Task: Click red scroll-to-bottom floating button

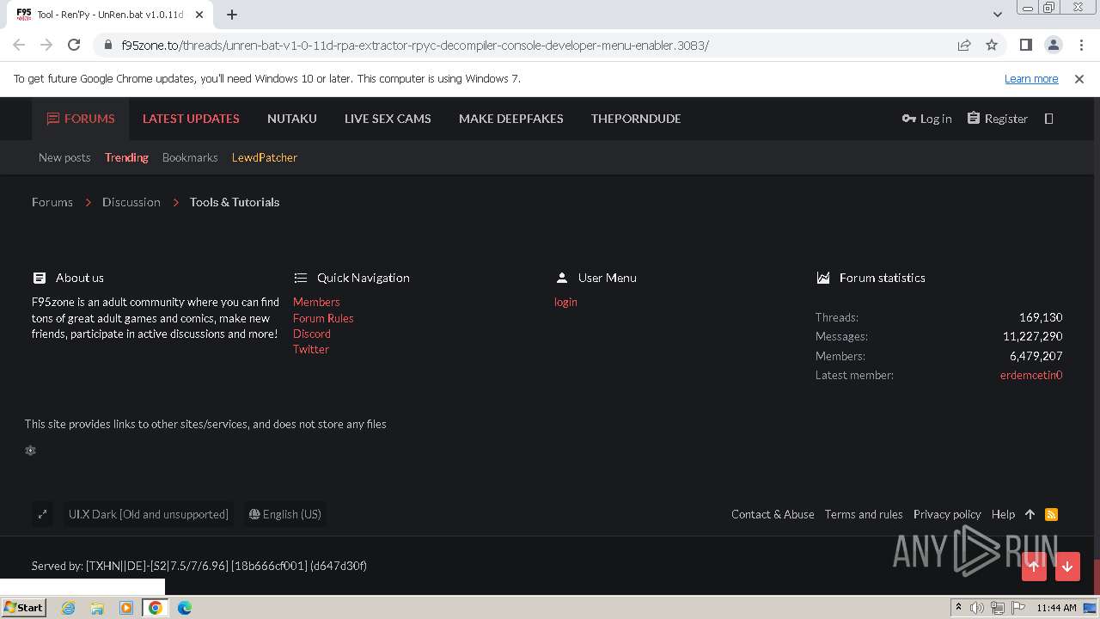Action: coord(1067,567)
